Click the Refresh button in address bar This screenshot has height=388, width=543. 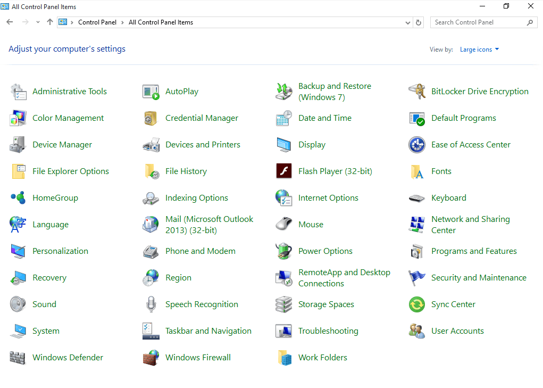coord(419,22)
